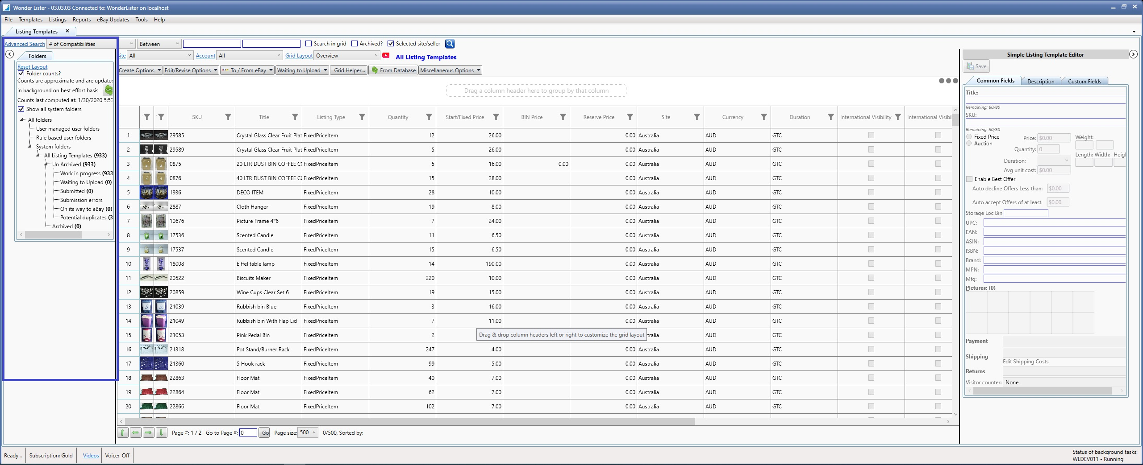Click the Reset Layout link
Image resolution: width=1143 pixels, height=465 pixels.
pos(33,67)
